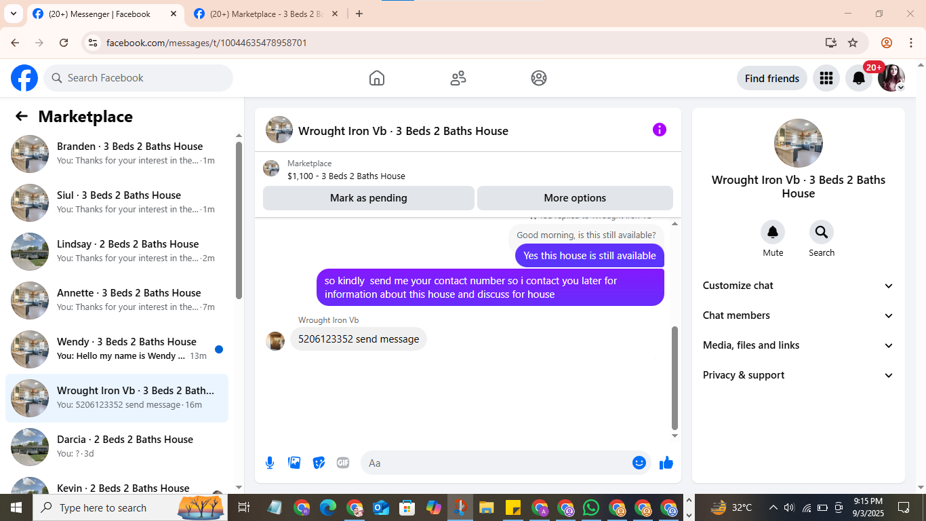This screenshot has width=926, height=521.
Task: Record a voice clip with the microphone icon
Action: (270, 463)
